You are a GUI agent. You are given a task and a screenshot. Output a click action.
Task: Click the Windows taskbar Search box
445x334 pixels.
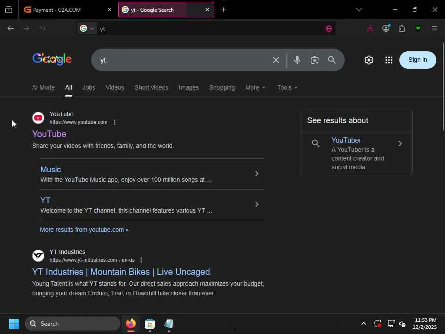tap(73, 324)
